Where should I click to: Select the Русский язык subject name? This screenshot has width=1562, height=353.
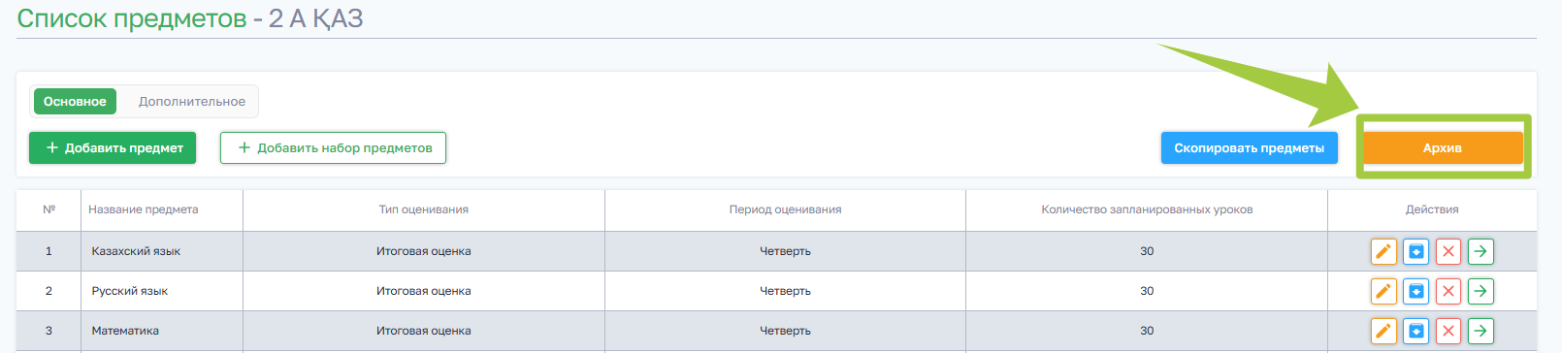(130, 291)
